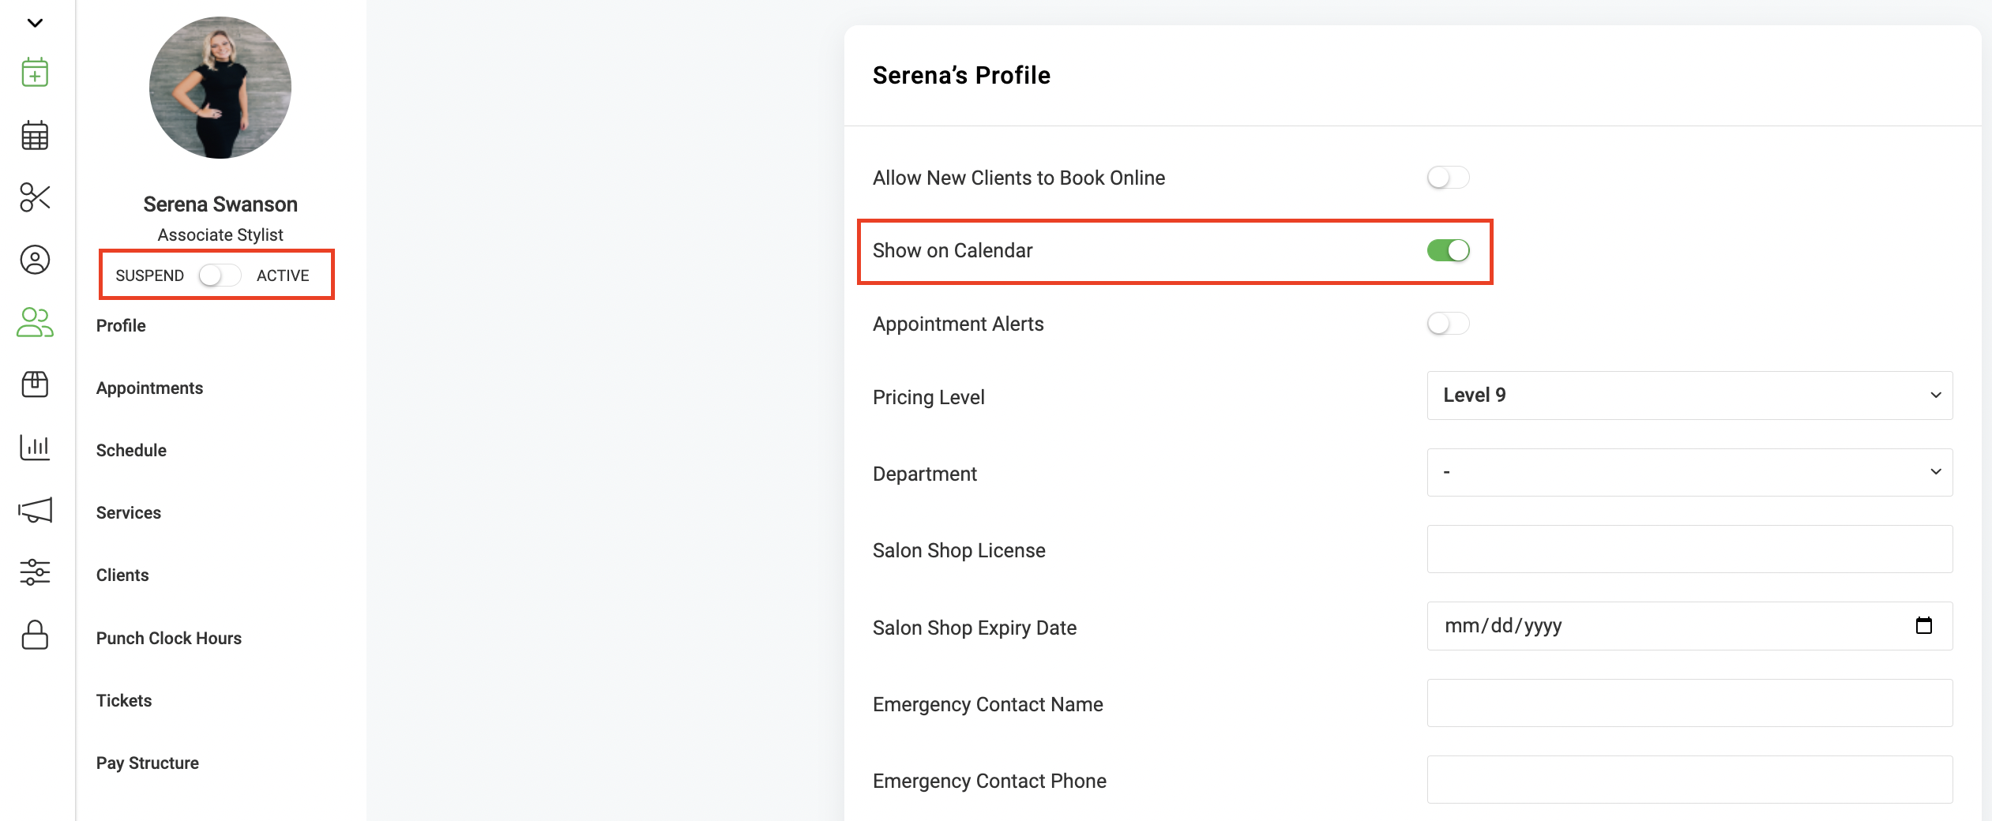Toggle Allow New Clients to Book Online
The image size is (1992, 821).
[x=1448, y=178]
